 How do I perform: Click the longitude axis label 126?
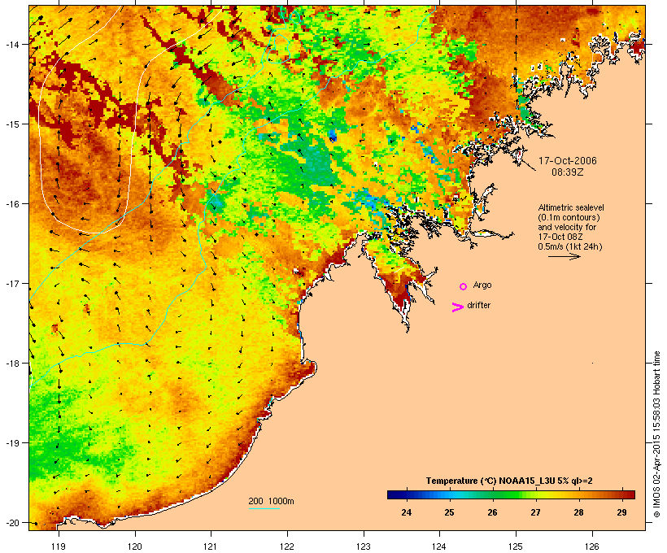pos(591,546)
